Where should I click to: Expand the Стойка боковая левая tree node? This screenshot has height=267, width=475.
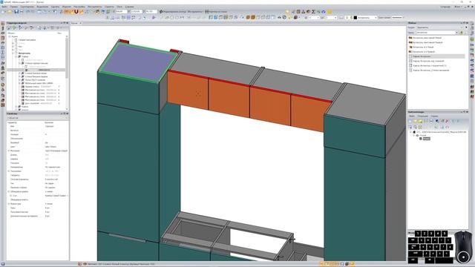tap(19, 73)
